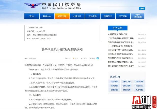Open the 新闻中心 navigation tab
Screen dimensions: 157x109
click(47, 16)
